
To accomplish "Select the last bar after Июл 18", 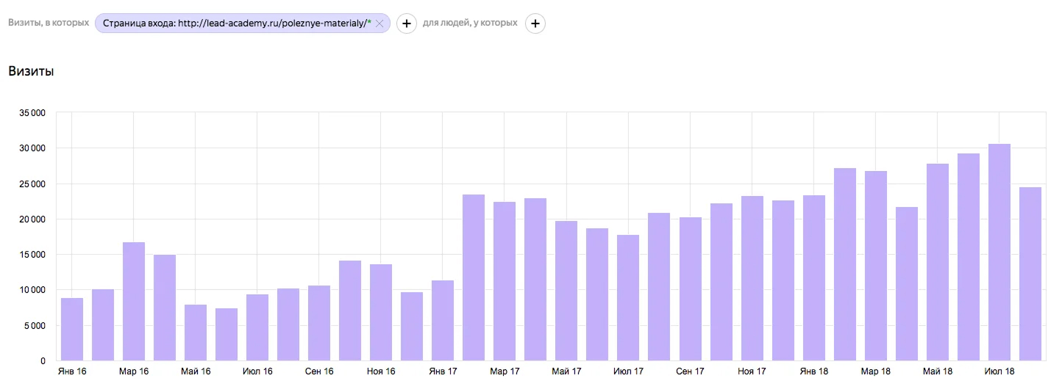I will pyautogui.click(x=1030, y=274).
